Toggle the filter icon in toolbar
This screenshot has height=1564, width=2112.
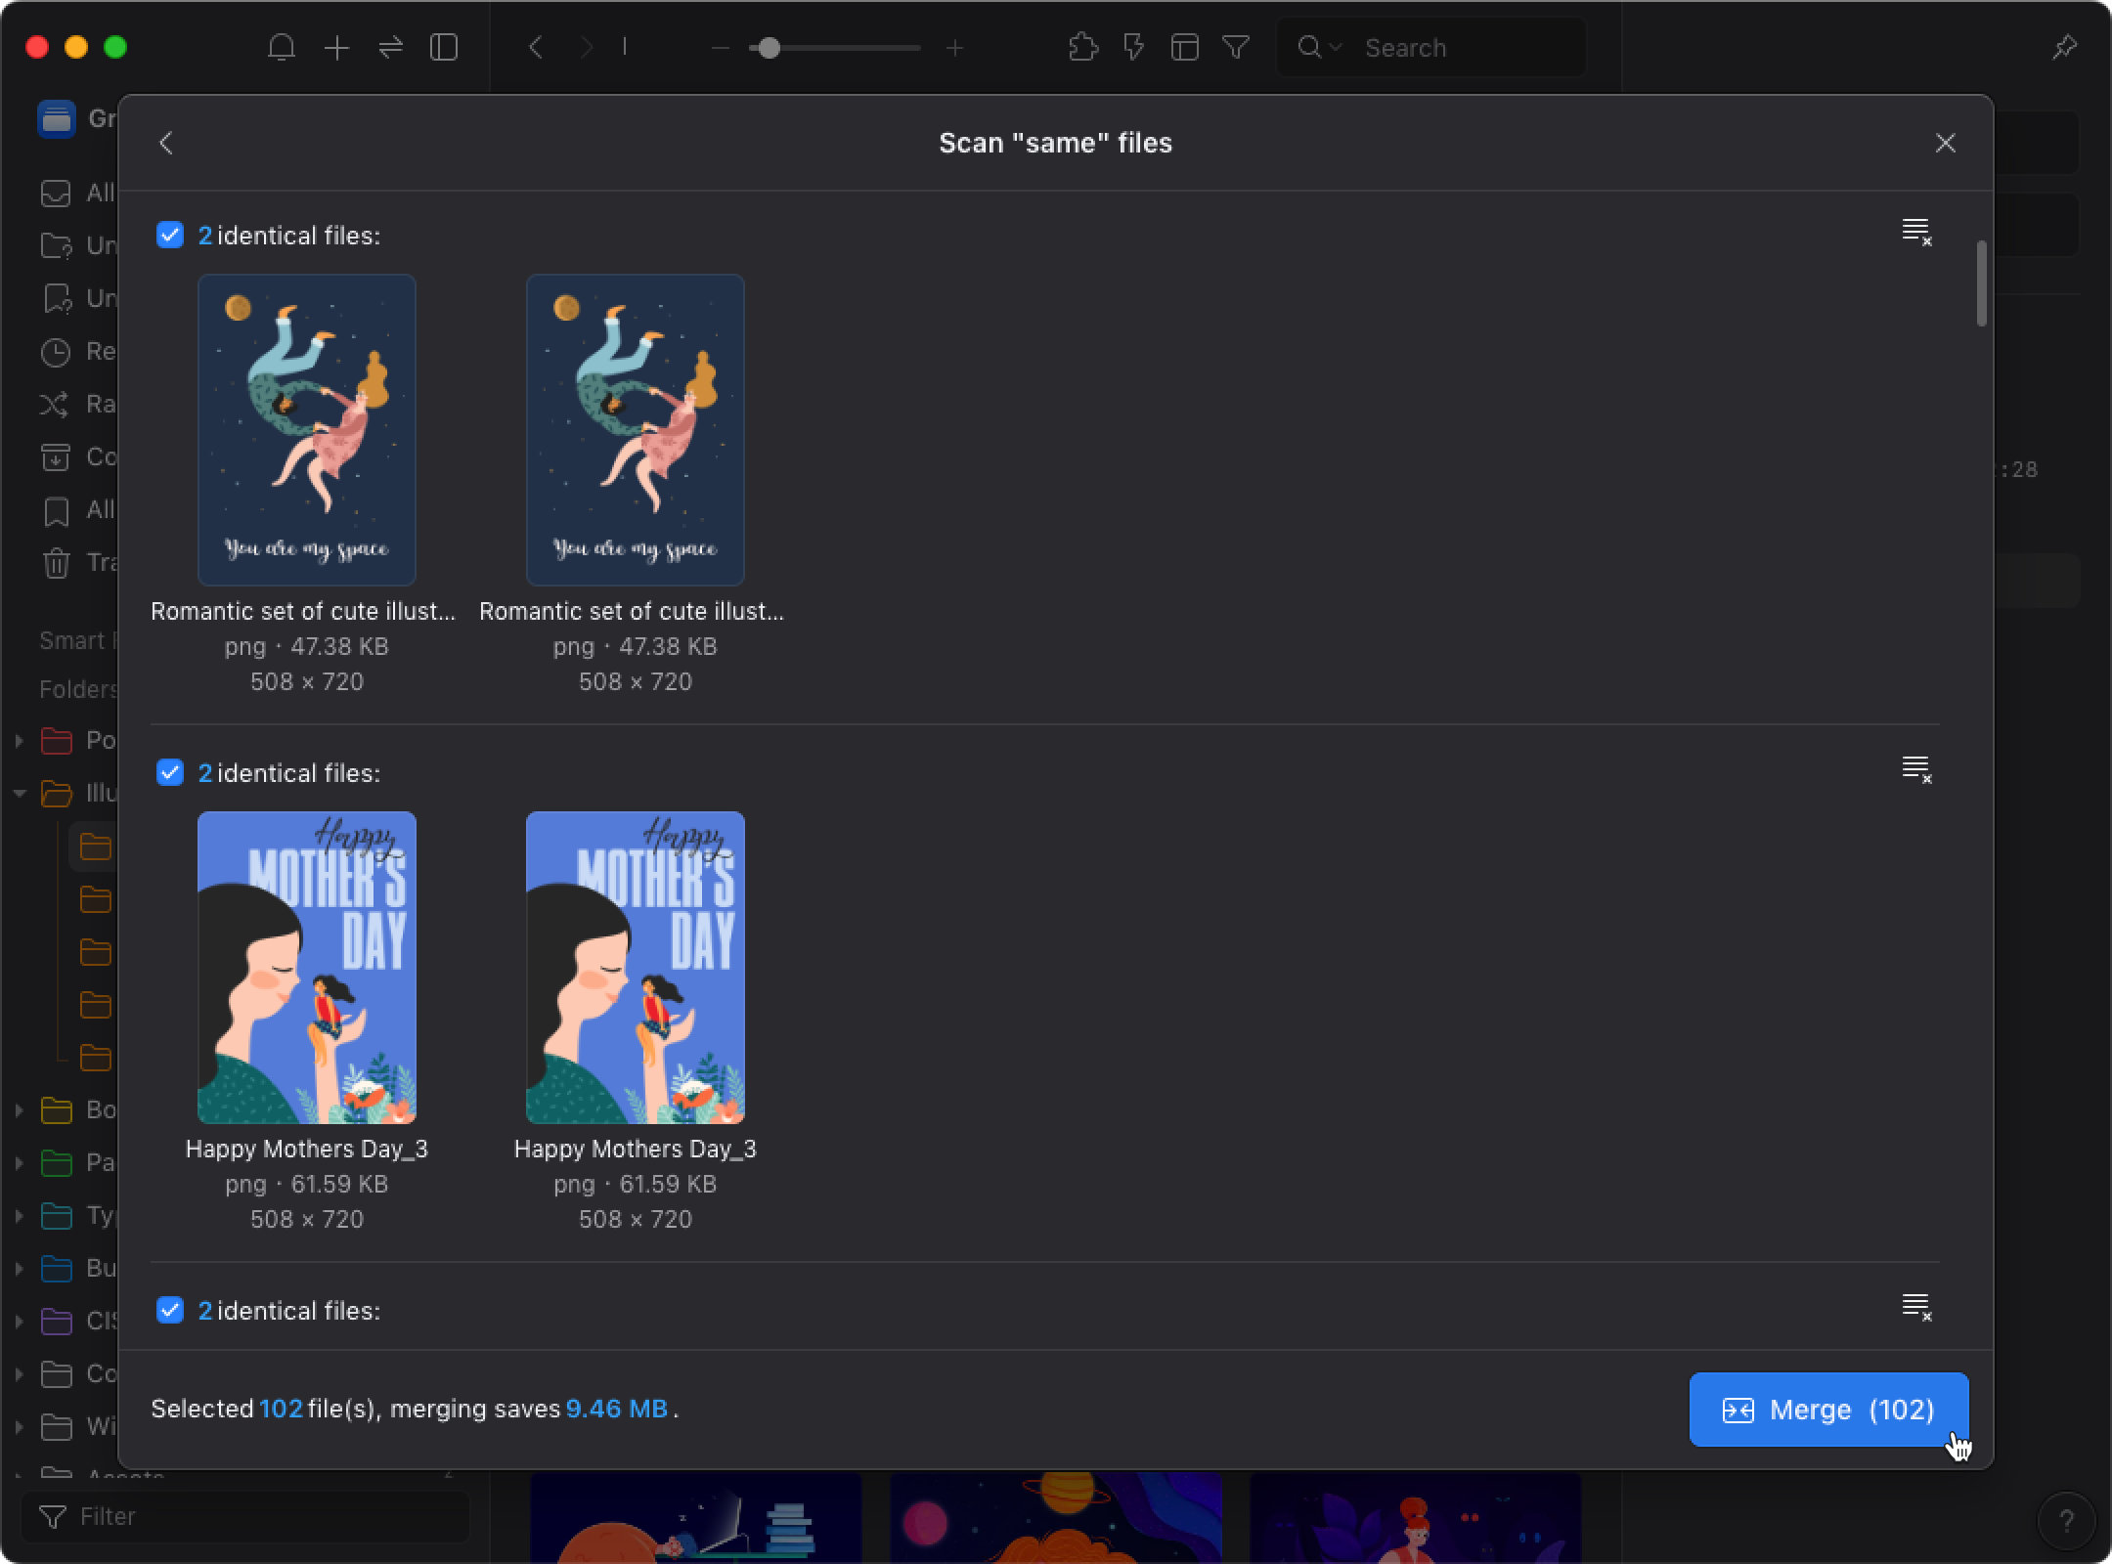(x=1236, y=48)
